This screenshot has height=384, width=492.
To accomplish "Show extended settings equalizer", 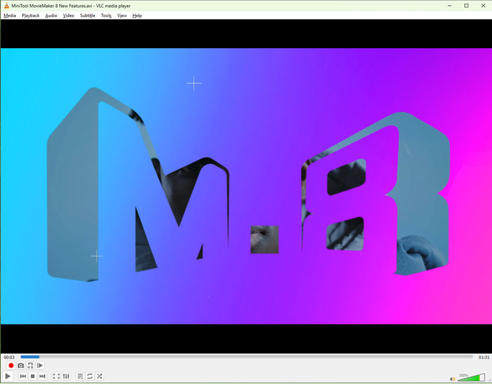I will (66, 376).
